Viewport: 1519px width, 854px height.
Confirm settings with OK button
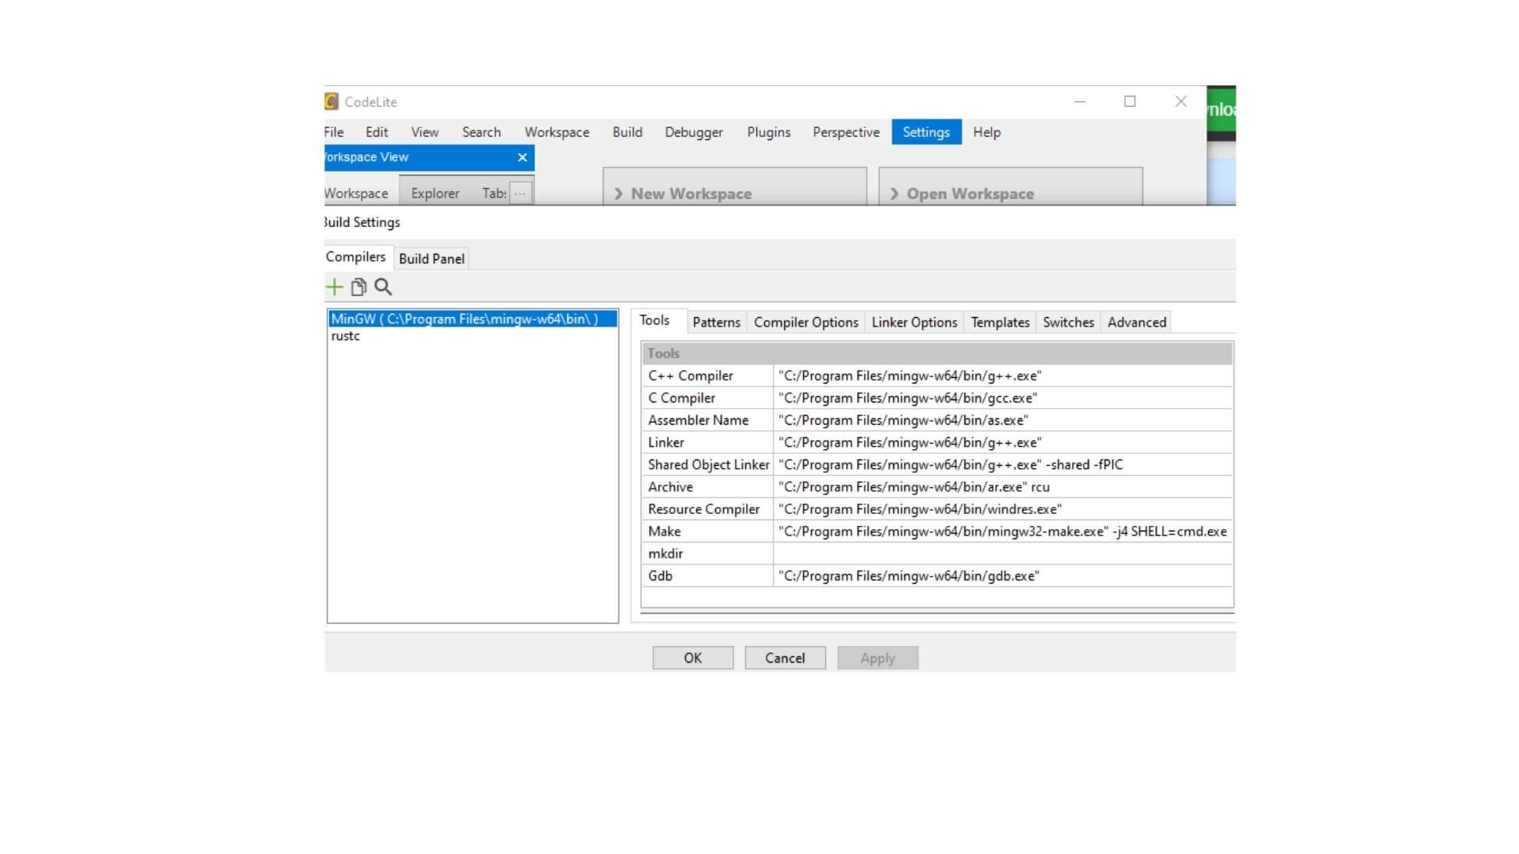[x=693, y=658]
